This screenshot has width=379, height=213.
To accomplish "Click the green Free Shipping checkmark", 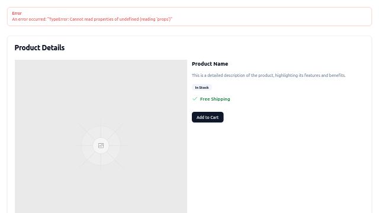I will pos(195,99).
